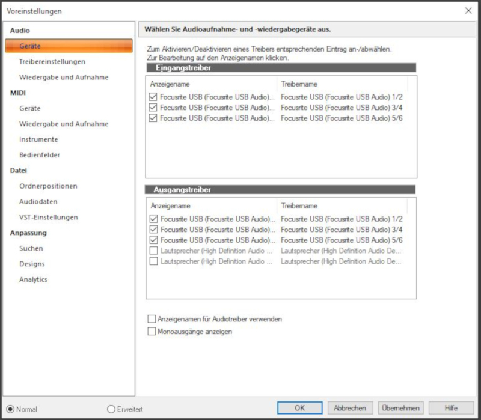Open Designs settings

pos(32,264)
